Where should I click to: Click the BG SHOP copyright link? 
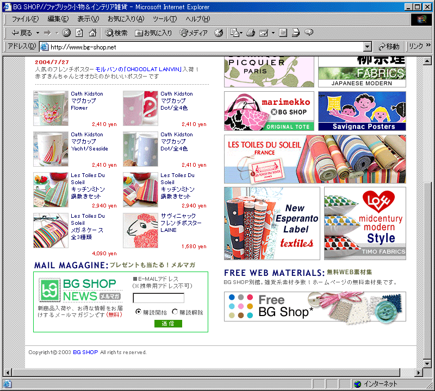click(x=85, y=352)
